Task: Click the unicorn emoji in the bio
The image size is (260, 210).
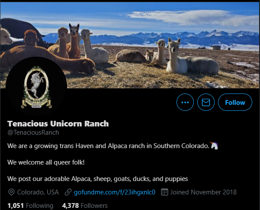Action: [214, 145]
